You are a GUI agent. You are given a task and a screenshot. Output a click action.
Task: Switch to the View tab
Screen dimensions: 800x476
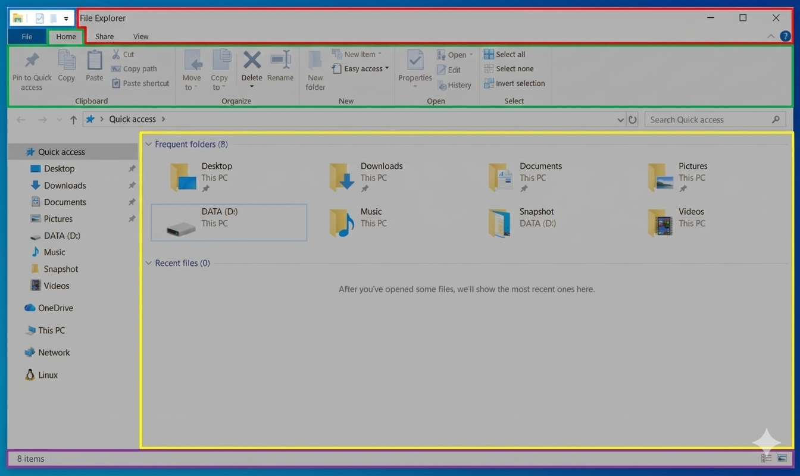coord(140,36)
